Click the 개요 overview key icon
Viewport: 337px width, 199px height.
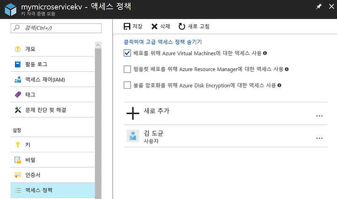coord(18,49)
